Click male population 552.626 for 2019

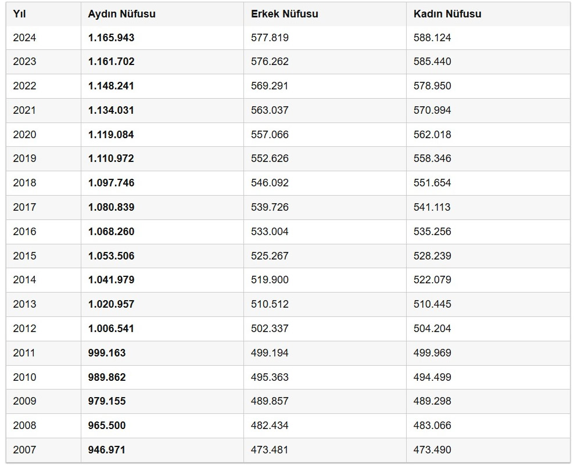click(x=270, y=158)
